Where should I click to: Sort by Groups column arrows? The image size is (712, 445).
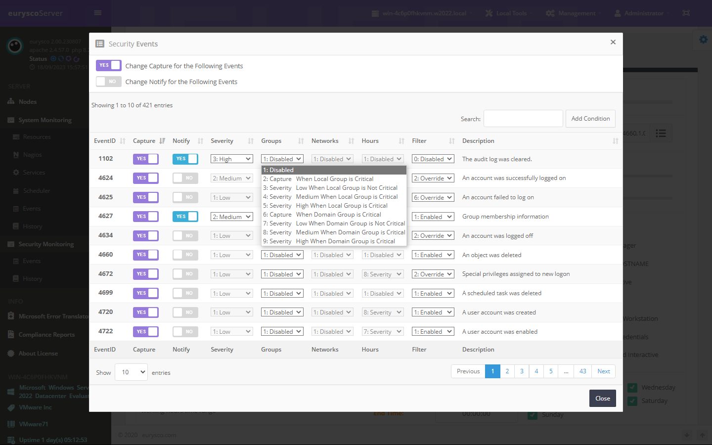(301, 141)
